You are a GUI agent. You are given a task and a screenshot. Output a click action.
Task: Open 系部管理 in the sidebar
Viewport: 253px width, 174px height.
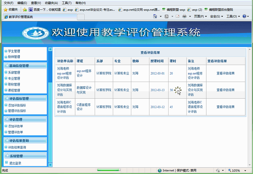click(14, 72)
